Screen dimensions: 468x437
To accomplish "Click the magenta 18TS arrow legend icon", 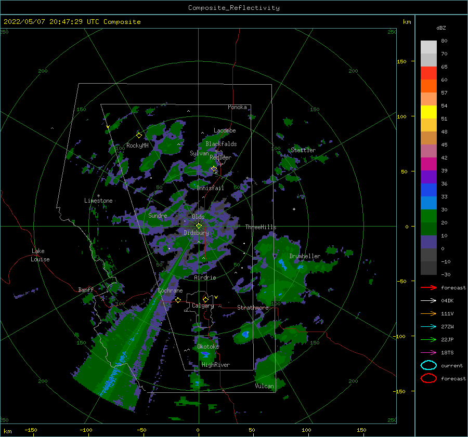I will pyautogui.click(x=428, y=353).
